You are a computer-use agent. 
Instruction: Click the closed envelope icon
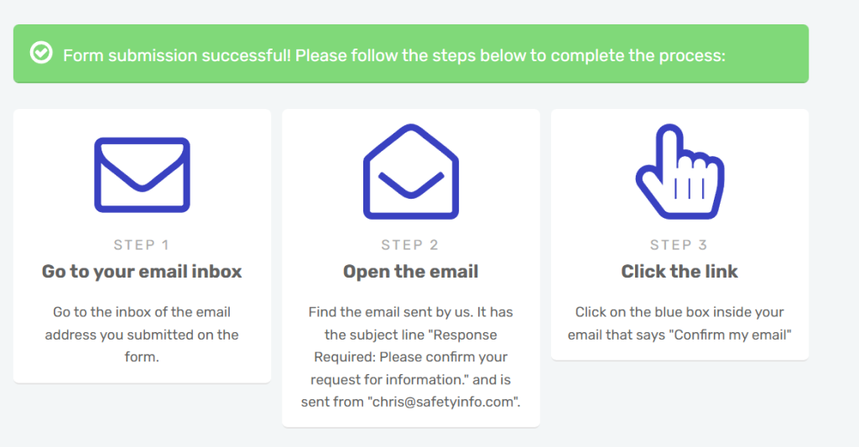pos(142,174)
